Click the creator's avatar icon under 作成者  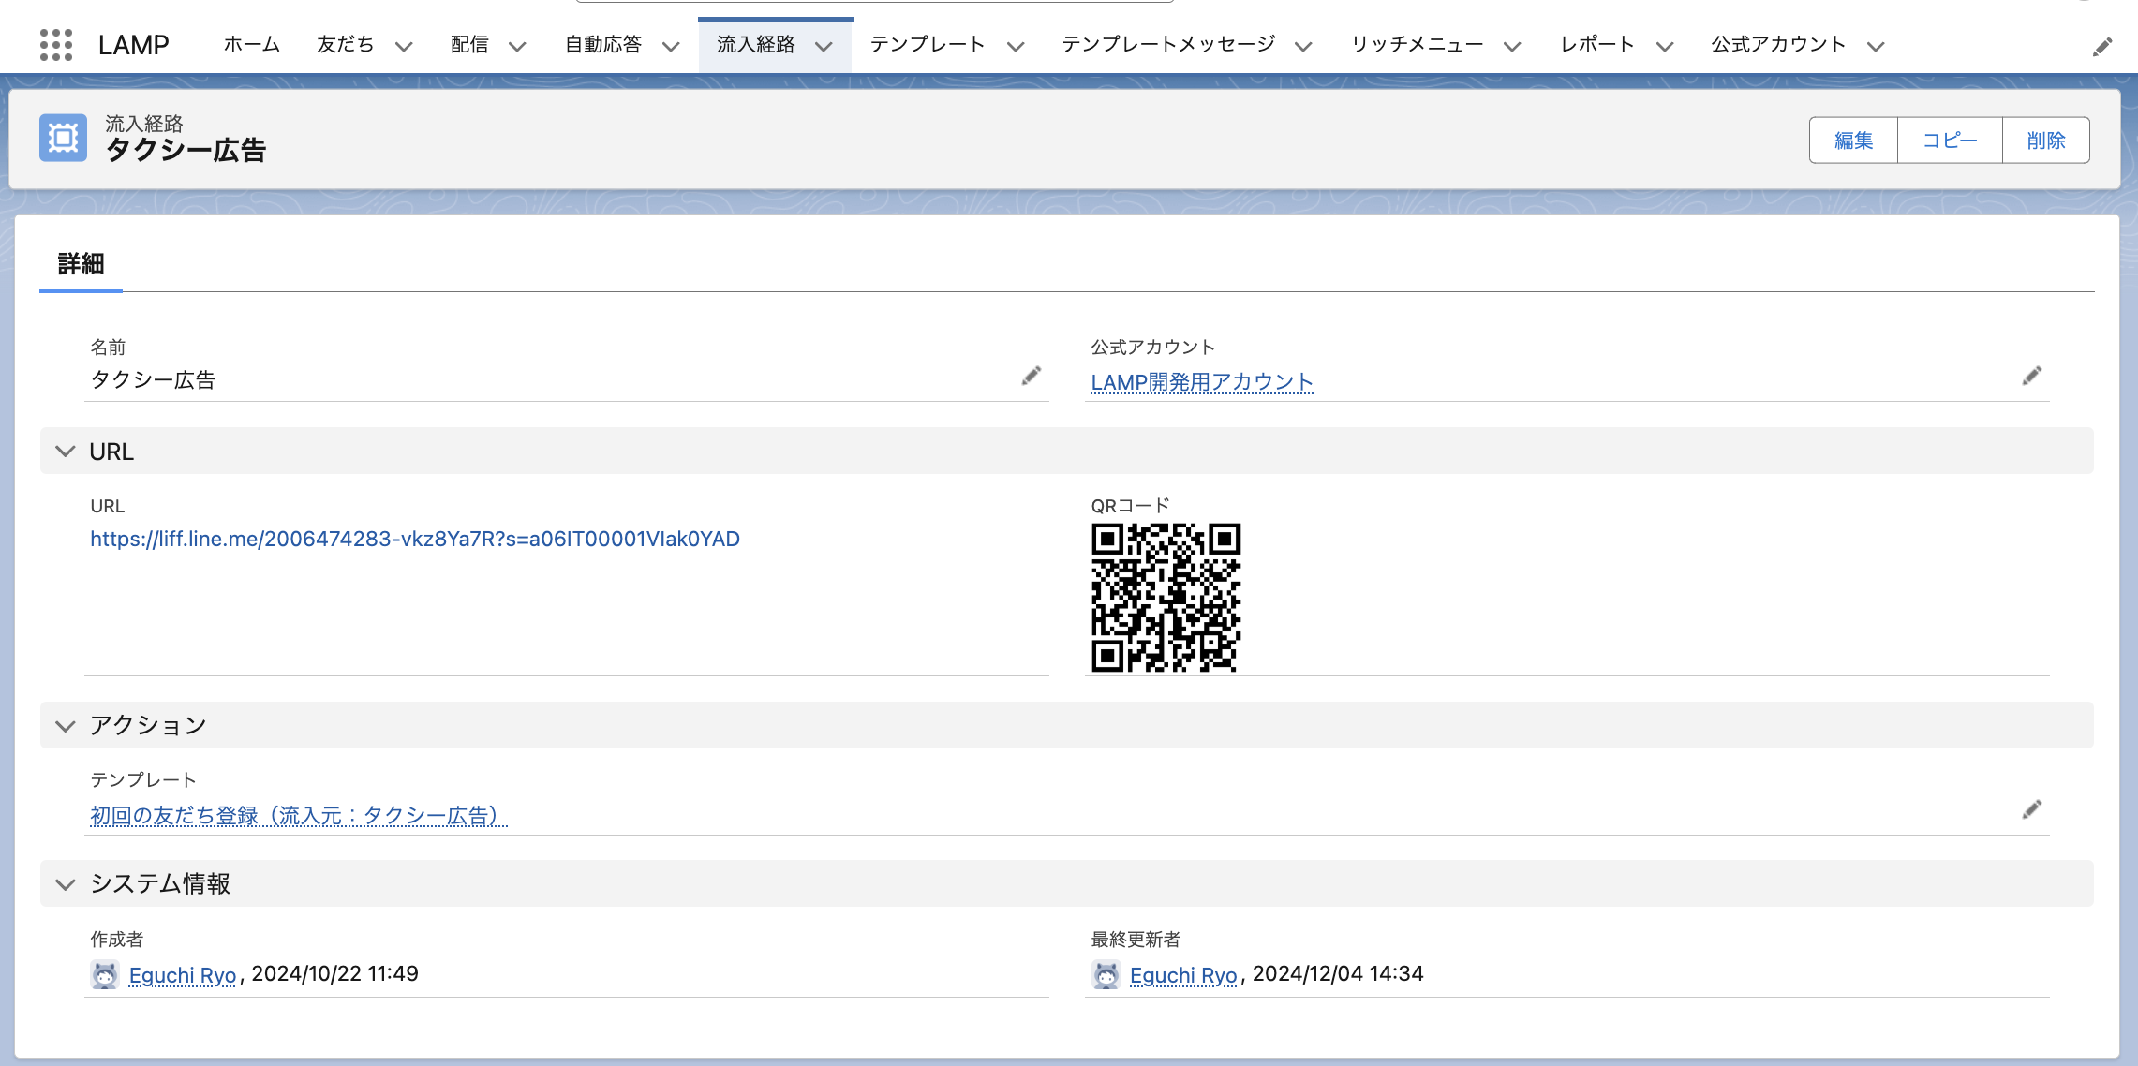[x=105, y=975]
